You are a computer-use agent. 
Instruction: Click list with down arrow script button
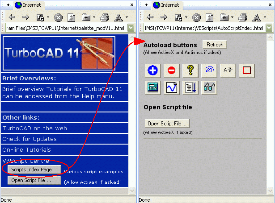(x=190, y=88)
